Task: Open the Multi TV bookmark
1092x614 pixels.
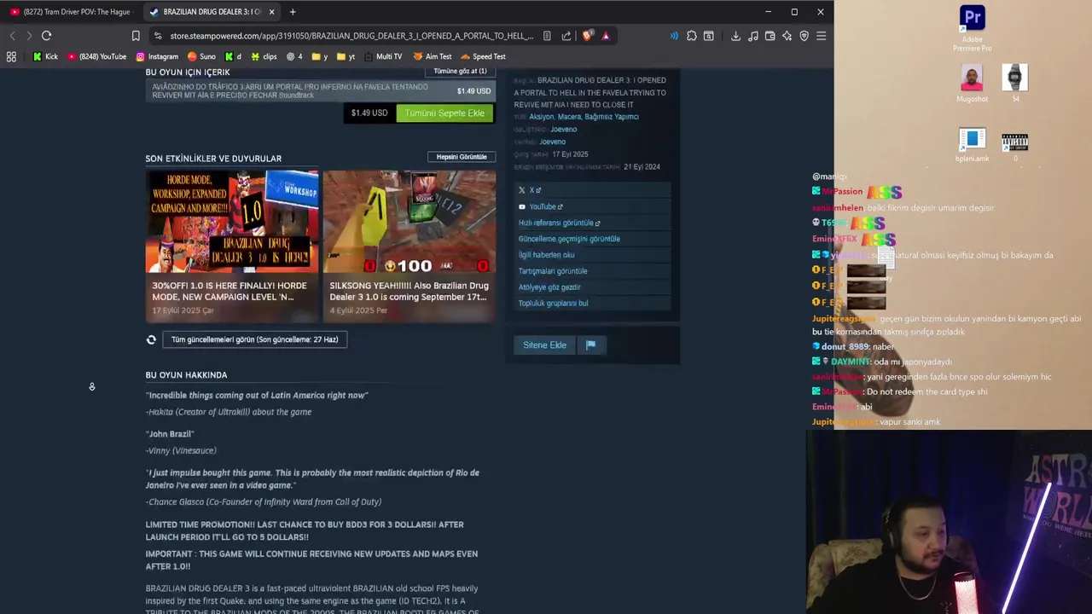Action: (x=383, y=56)
